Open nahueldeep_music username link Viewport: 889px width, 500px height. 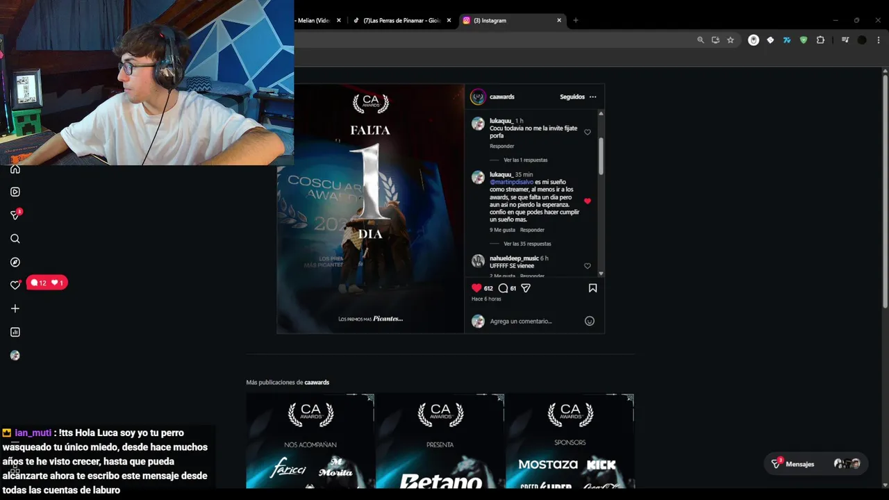pyautogui.click(x=515, y=258)
